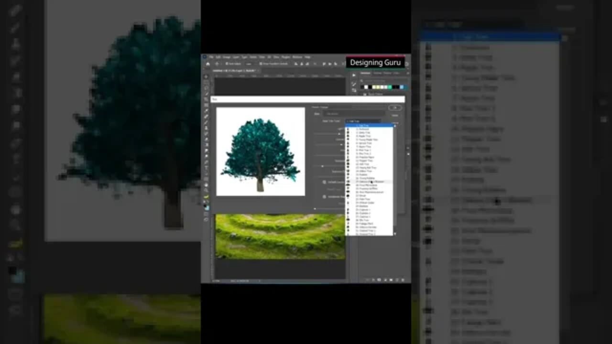The image size is (612, 344).
Task: Click the teal background color swatch
Action: pyautogui.click(x=208, y=208)
